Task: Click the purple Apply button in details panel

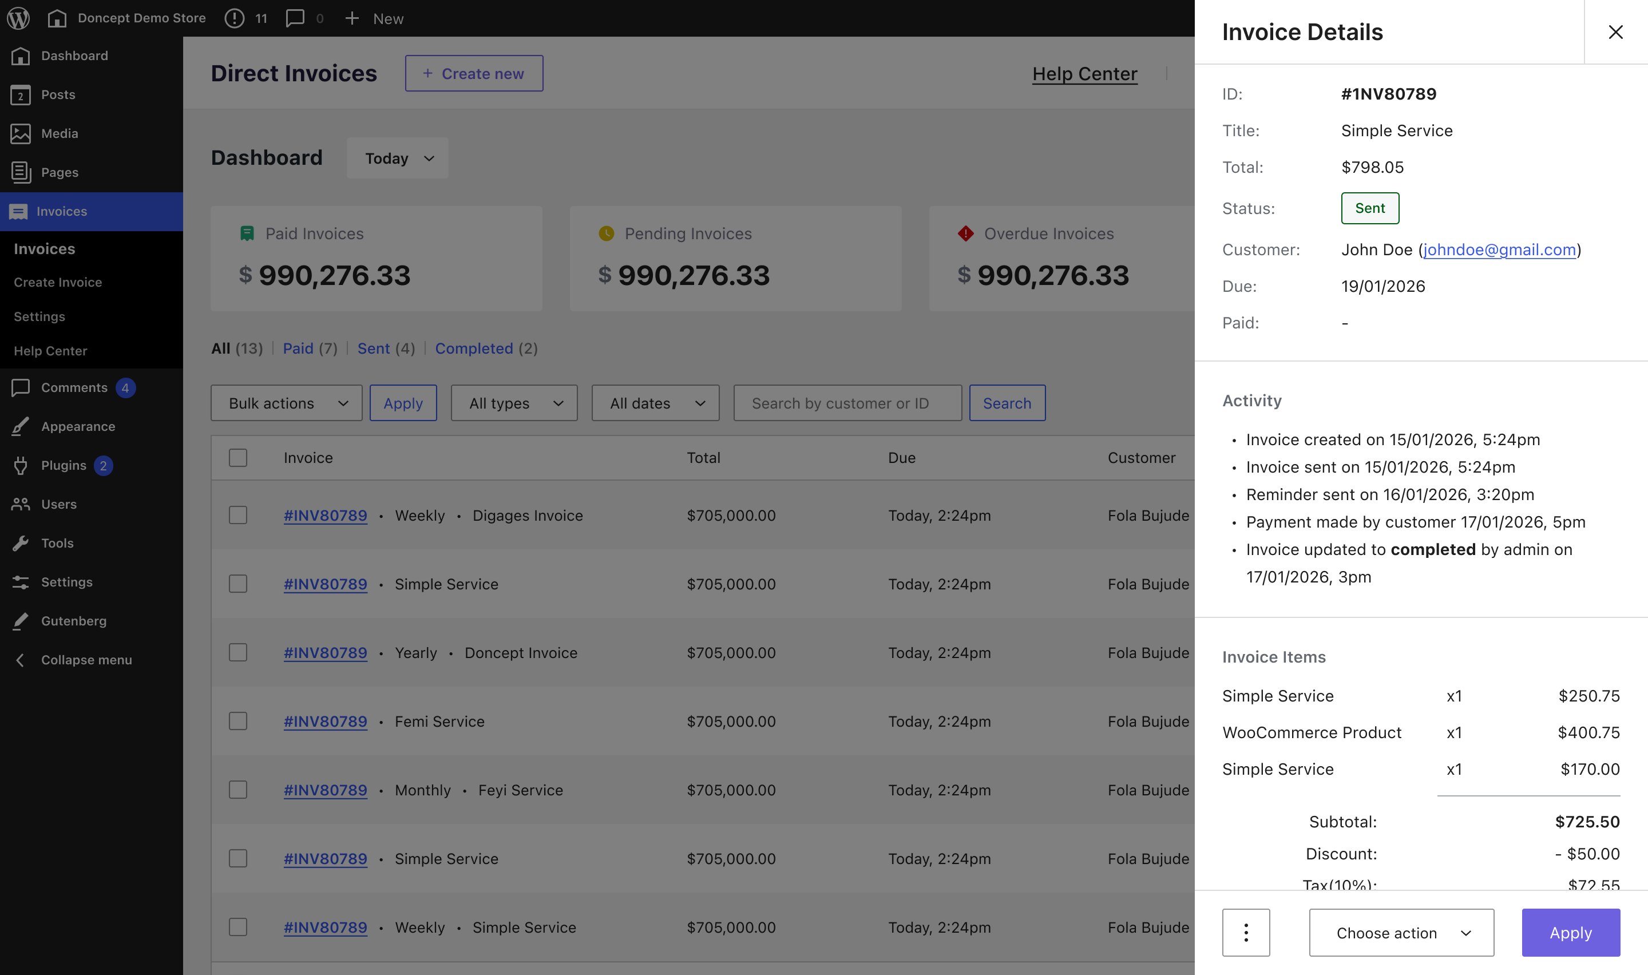Action: coord(1571,932)
